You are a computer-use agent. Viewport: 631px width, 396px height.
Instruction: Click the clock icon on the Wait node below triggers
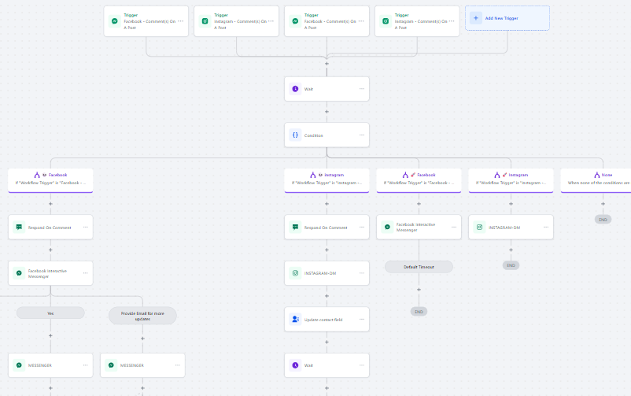click(x=295, y=89)
